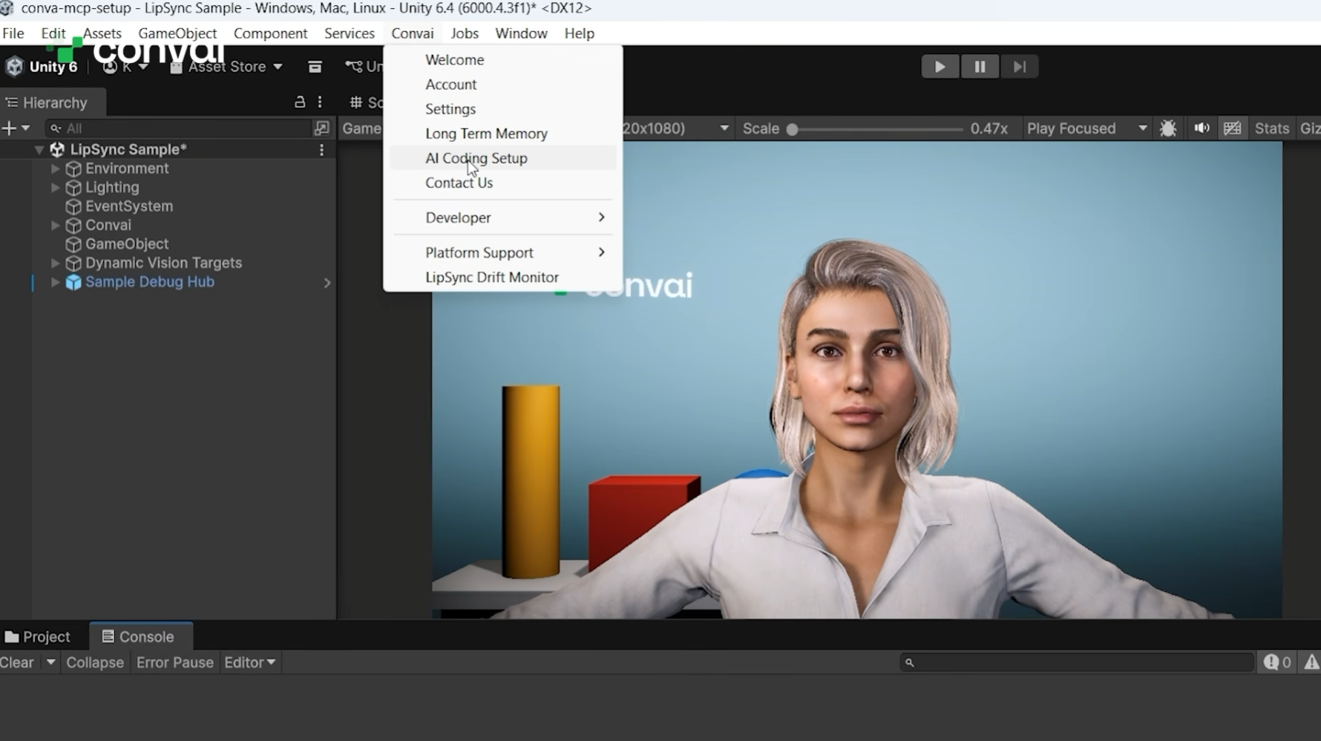Click the EventSystem object cube icon
This screenshot has width=1321, height=741.
(x=73, y=206)
